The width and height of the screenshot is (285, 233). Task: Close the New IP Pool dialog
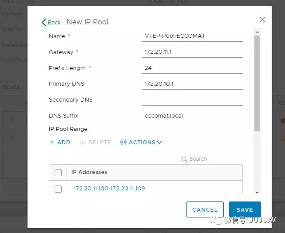262,20
